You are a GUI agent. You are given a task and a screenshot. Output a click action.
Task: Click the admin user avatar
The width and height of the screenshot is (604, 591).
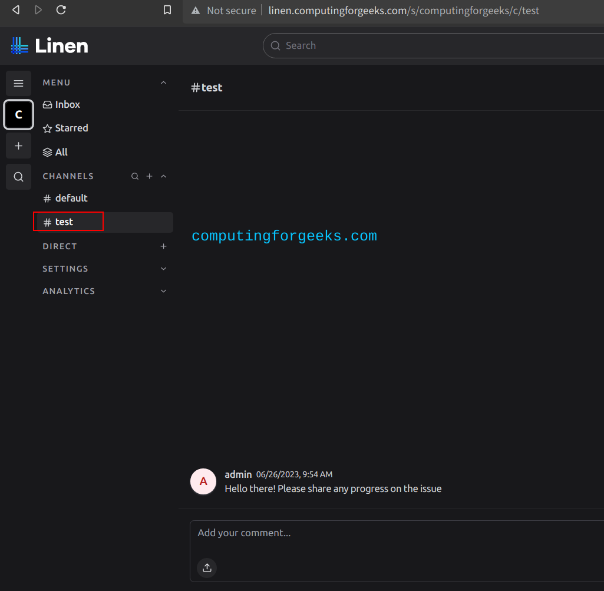(203, 481)
